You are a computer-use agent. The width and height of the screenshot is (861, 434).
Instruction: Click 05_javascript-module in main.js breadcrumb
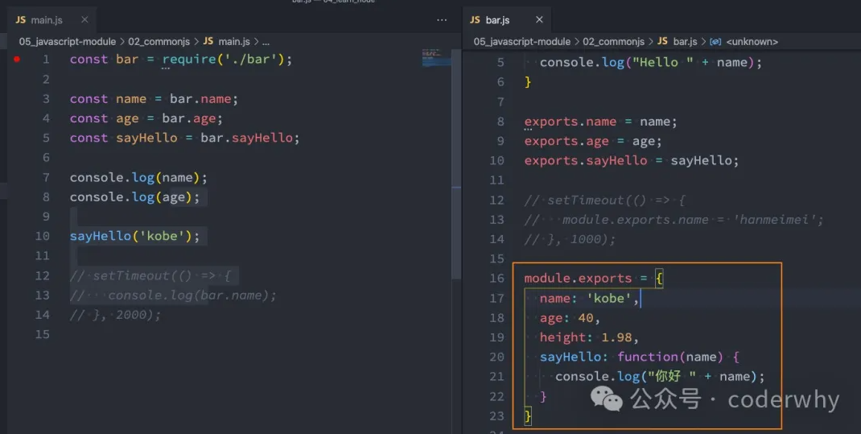tap(68, 42)
